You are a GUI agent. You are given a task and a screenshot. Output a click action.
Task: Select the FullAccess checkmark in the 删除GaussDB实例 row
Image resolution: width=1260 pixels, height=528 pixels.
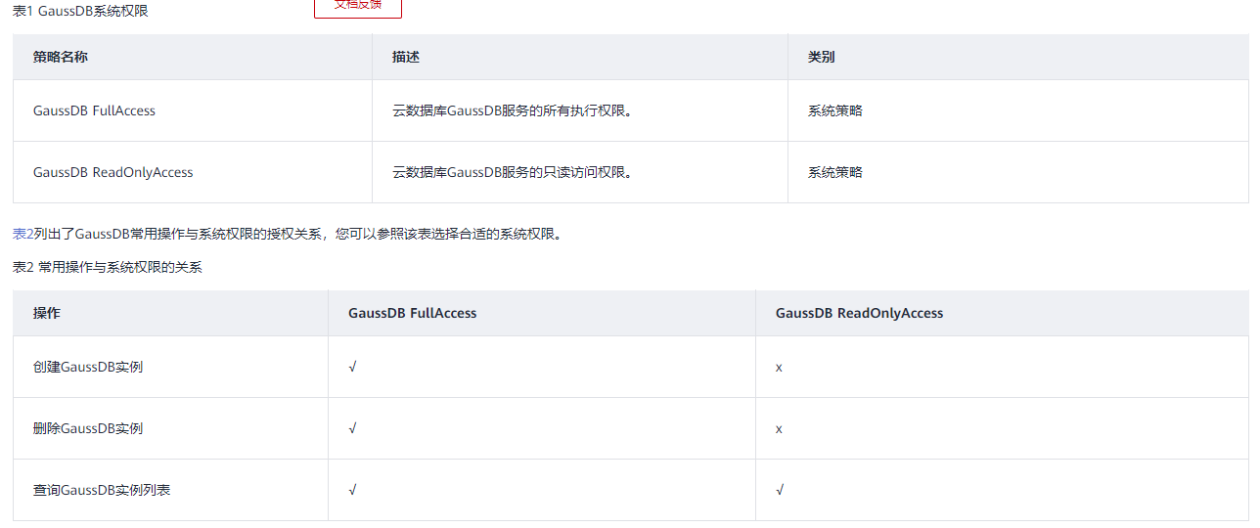(x=352, y=428)
